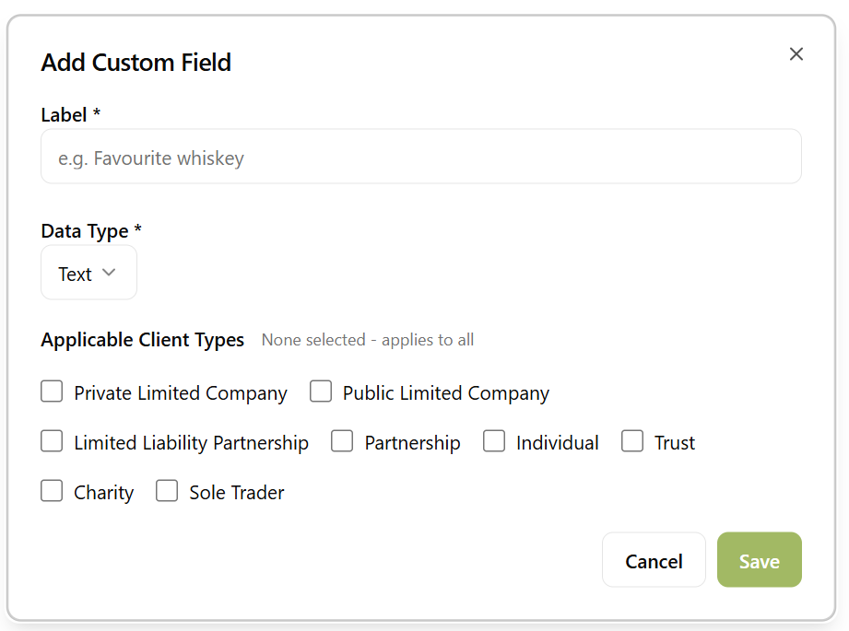Enable the Trust checkbox

(x=632, y=440)
